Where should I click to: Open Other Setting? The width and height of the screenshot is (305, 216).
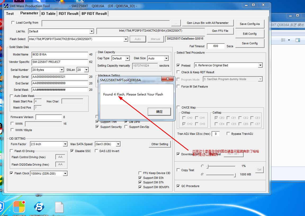(x=160, y=144)
